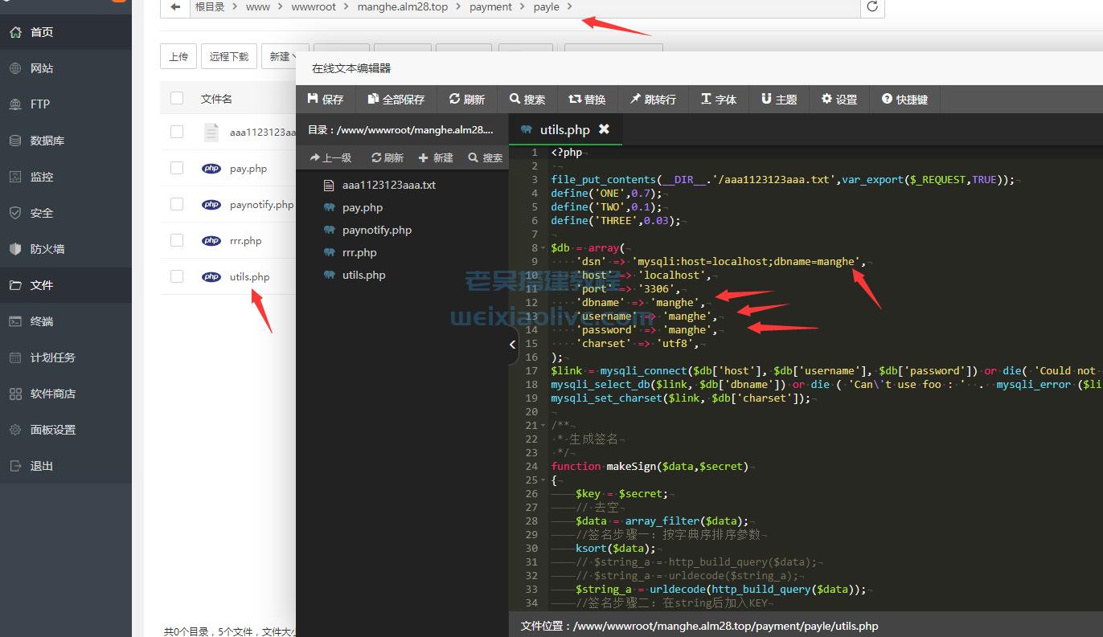This screenshot has width=1103, height=637.
Task: Click the Remote download (远程下载) button
Action: click(x=229, y=56)
